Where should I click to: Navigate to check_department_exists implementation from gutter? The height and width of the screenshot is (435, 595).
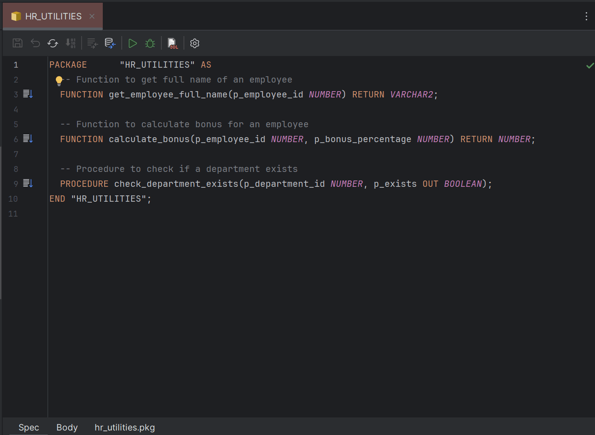tap(27, 183)
